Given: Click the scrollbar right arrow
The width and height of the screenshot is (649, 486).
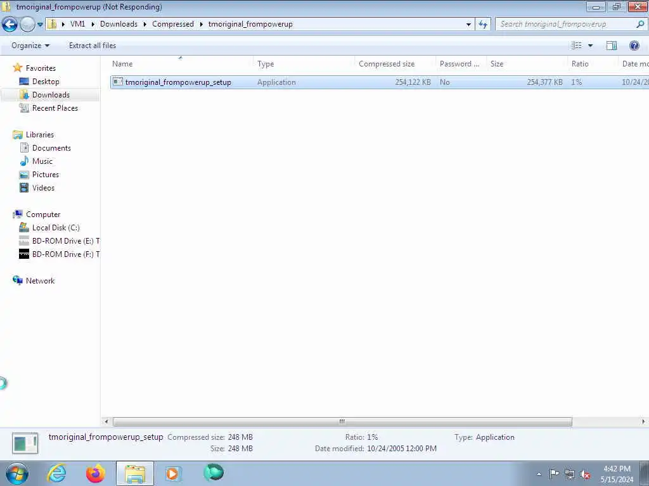Looking at the screenshot, I should [643, 421].
